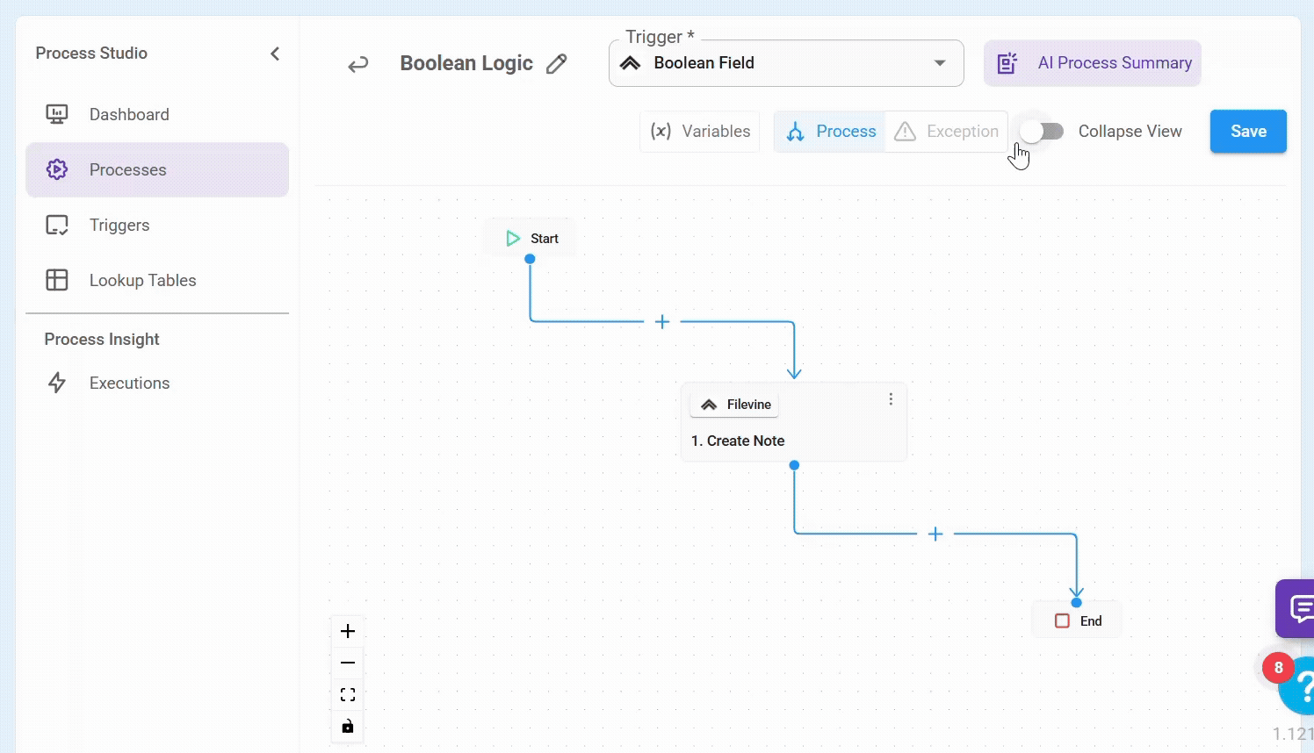Click the fit view icon
The image size is (1314, 753).
pyautogui.click(x=348, y=694)
